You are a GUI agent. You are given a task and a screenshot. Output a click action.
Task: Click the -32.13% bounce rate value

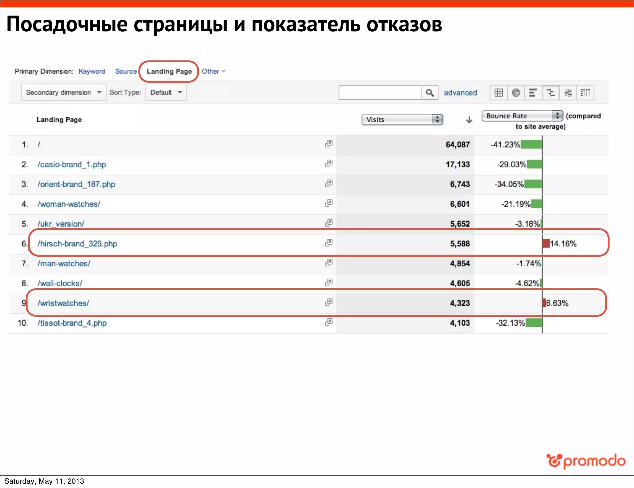point(510,323)
